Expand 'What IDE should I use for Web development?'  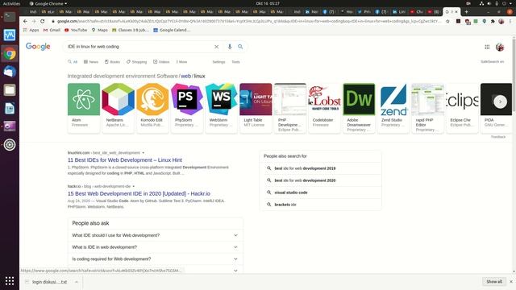155,235
